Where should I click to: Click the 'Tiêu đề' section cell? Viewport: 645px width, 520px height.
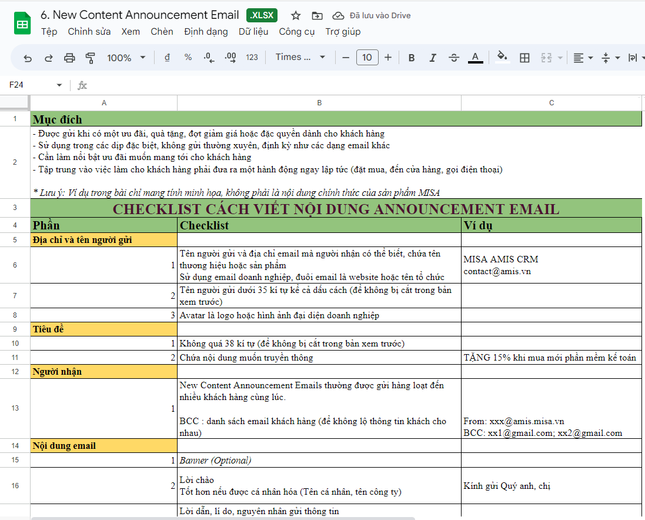(x=103, y=329)
